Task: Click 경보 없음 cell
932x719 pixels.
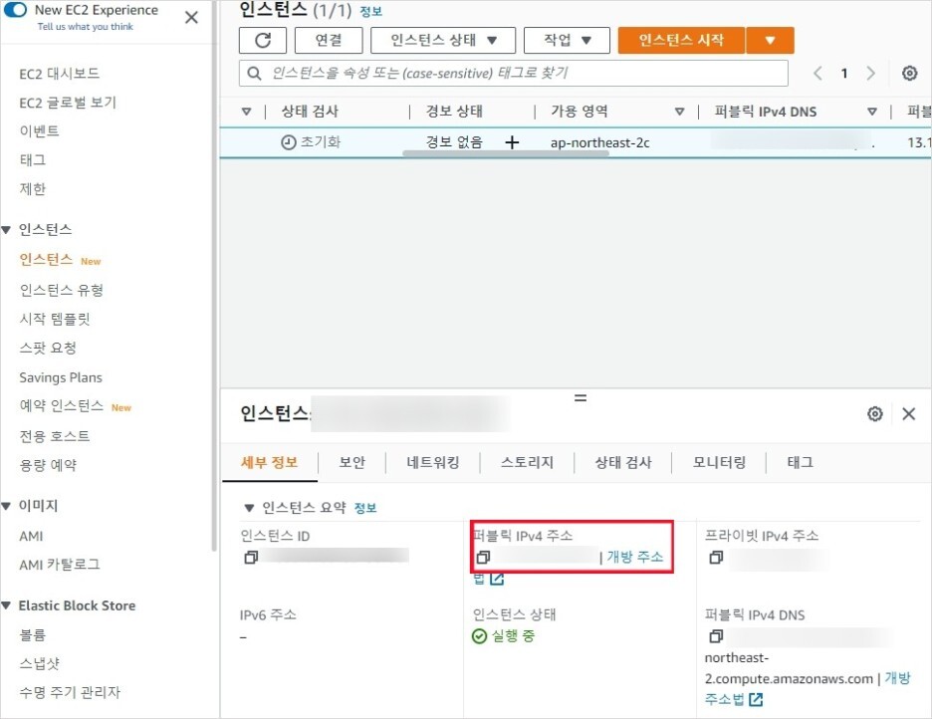Action: 454,142
